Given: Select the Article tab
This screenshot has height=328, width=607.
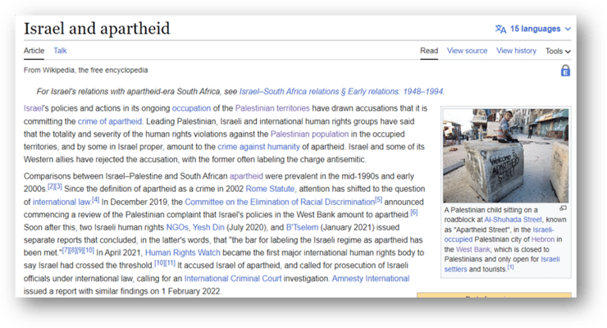Looking at the screenshot, I should [x=34, y=51].
